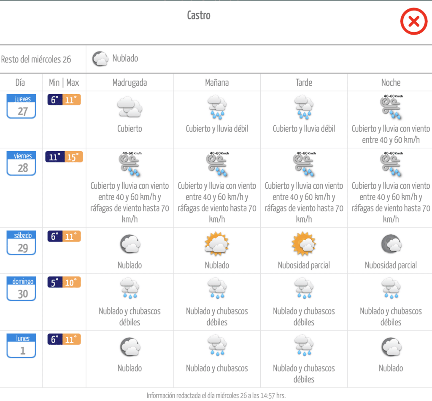Click the Min | Max column header
Viewport: 432px width, 401px height.
click(x=64, y=82)
